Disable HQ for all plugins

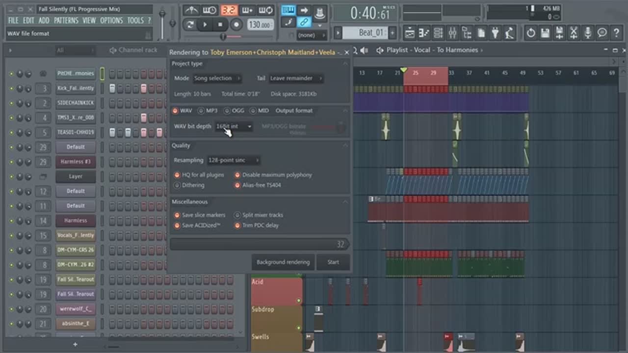tap(178, 175)
